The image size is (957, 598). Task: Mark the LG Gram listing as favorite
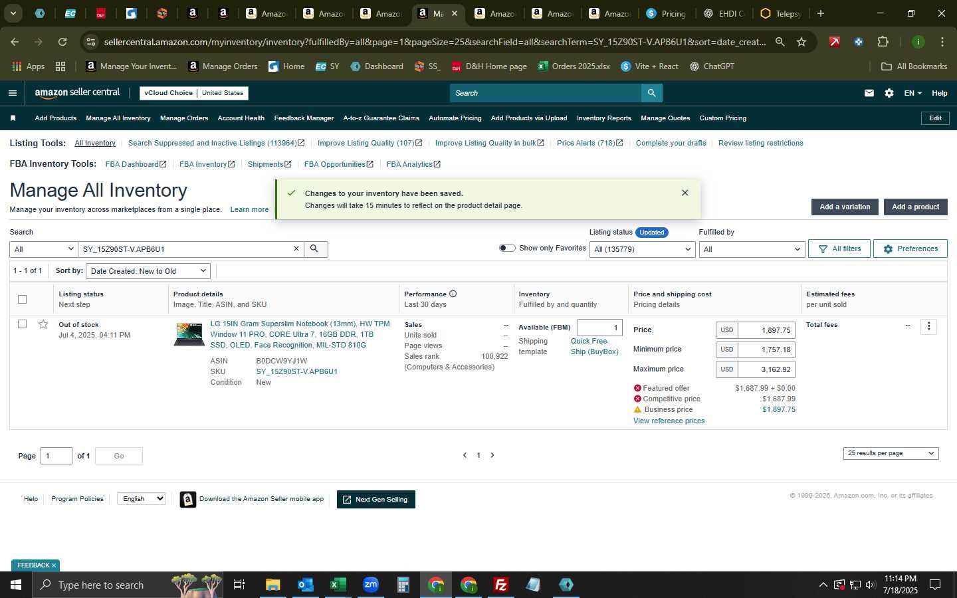click(x=43, y=324)
